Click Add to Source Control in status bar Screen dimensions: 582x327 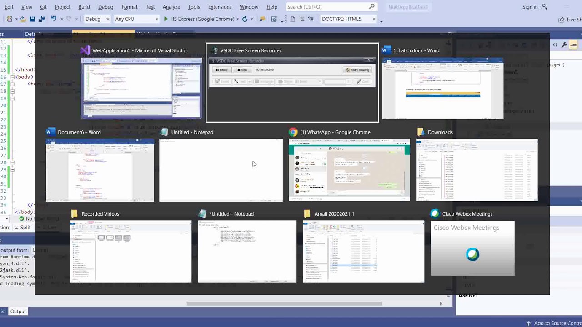[x=554, y=323]
